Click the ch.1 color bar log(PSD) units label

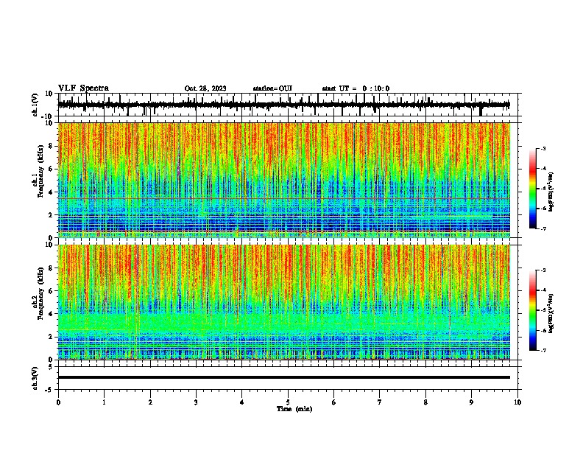point(551,192)
